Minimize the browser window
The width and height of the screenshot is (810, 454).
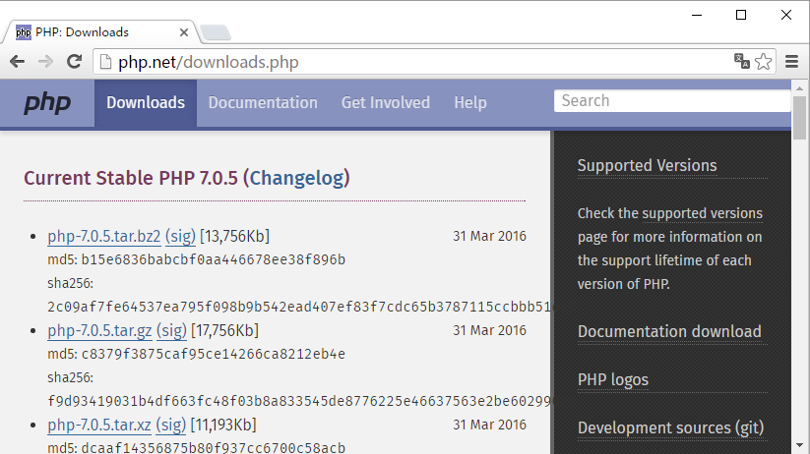(697, 15)
